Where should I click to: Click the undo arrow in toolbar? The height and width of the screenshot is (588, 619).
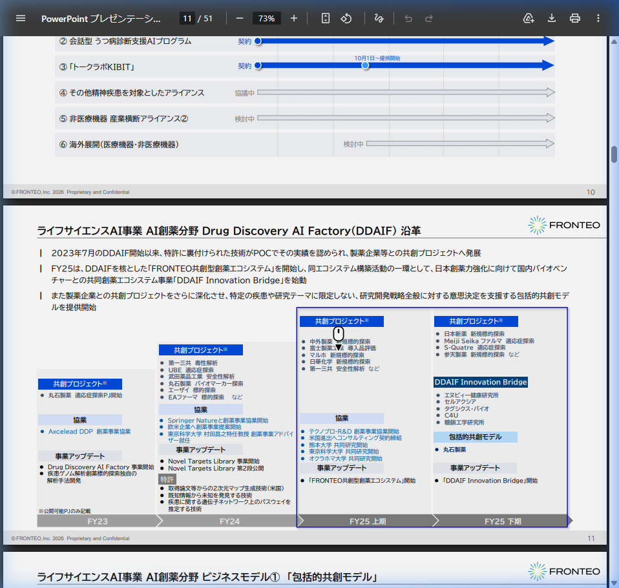pyautogui.click(x=408, y=18)
